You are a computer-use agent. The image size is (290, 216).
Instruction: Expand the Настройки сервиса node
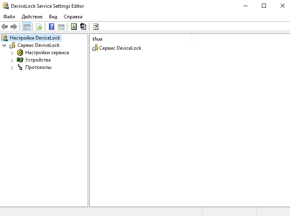[12, 53]
